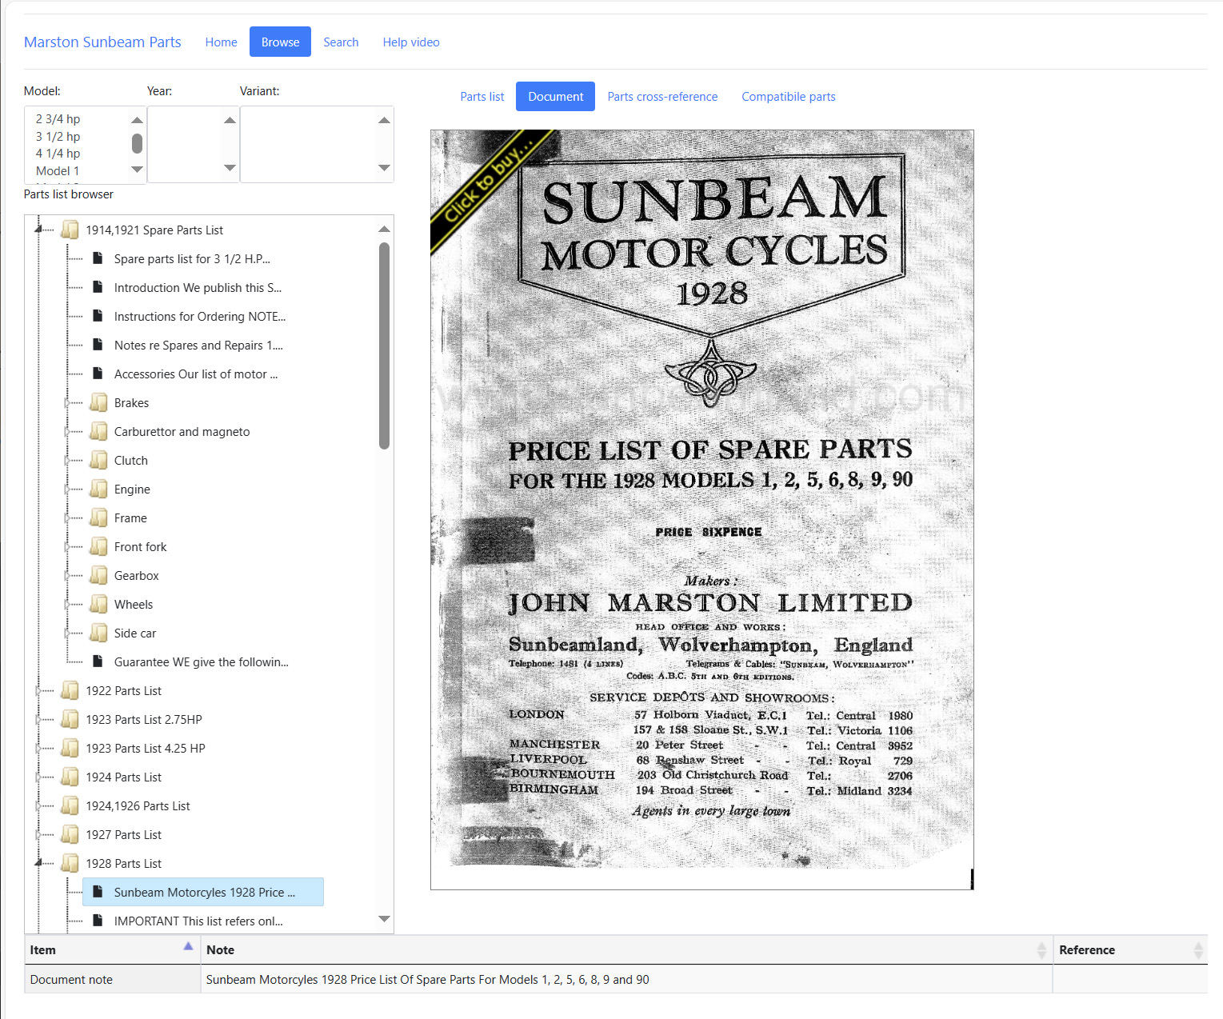
Task: Select 4 1/4 hp in Model list
Action: (x=58, y=154)
